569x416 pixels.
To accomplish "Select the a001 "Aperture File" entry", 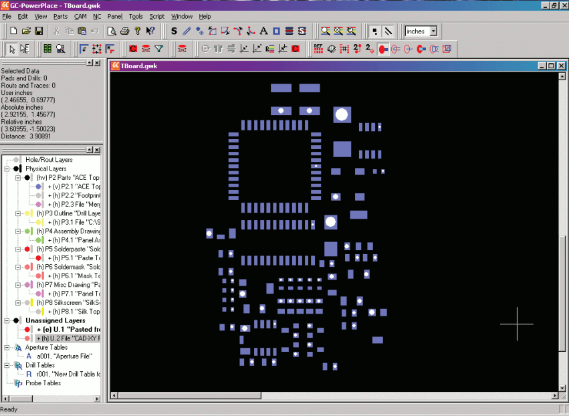I will [65, 356].
